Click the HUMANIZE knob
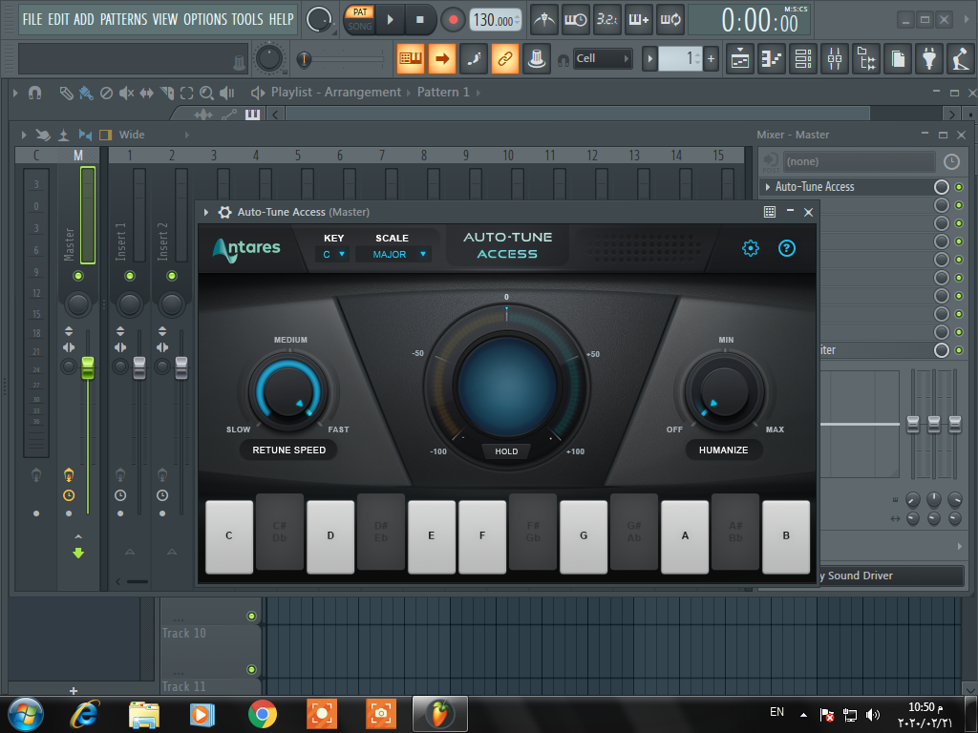Viewport: 978px width, 733px height. 724,392
